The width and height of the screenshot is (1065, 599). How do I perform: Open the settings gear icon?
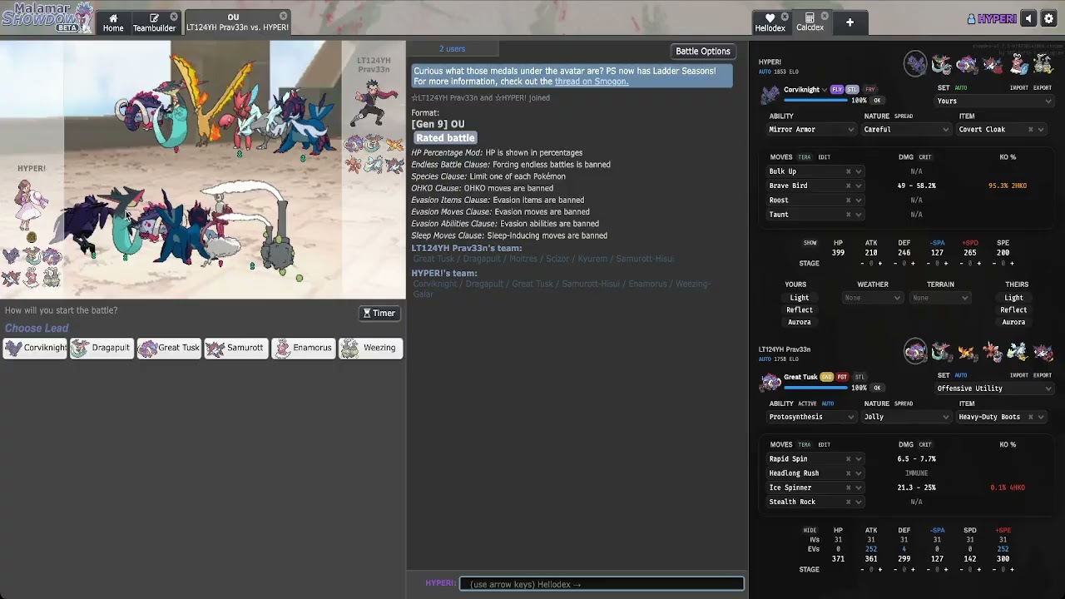[x=1048, y=19]
